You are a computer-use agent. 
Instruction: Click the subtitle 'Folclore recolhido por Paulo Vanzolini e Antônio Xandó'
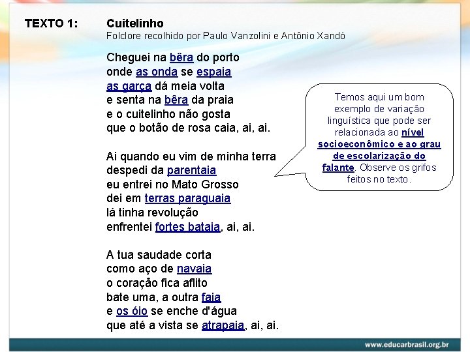[x=226, y=36]
